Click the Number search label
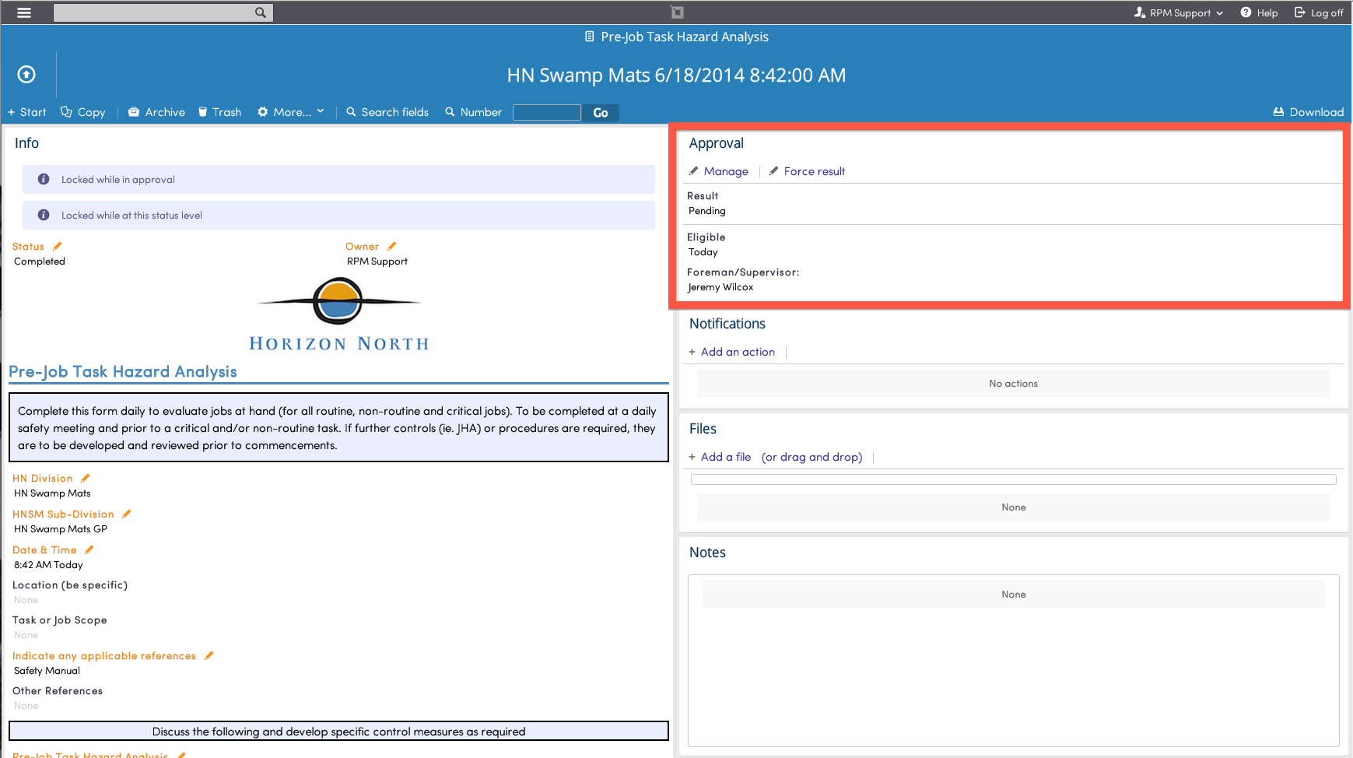Image resolution: width=1353 pixels, height=758 pixels. [473, 112]
